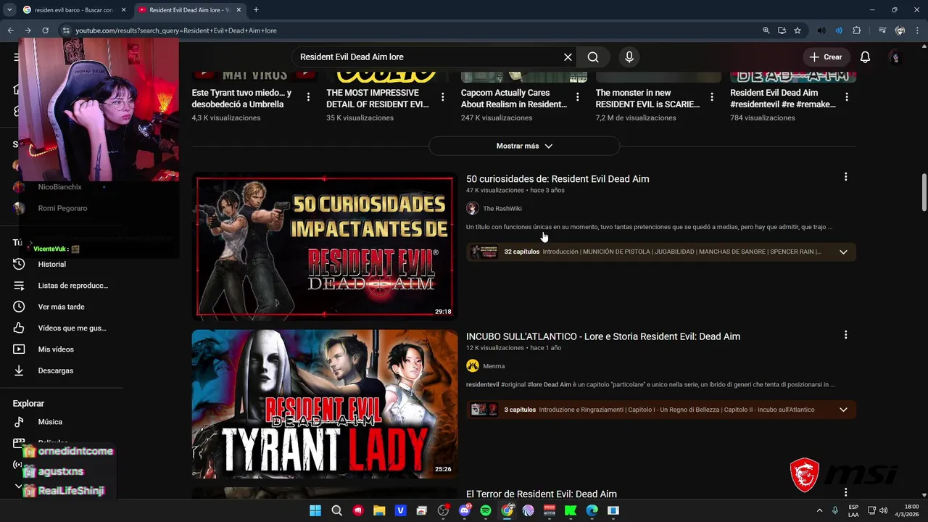Image resolution: width=928 pixels, height=522 pixels.
Task: Open subscription NicoBianchix
Action: pyautogui.click(x=59, y=187)
